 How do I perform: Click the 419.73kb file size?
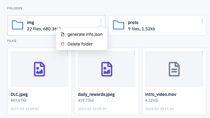click(x=86, y=100)
